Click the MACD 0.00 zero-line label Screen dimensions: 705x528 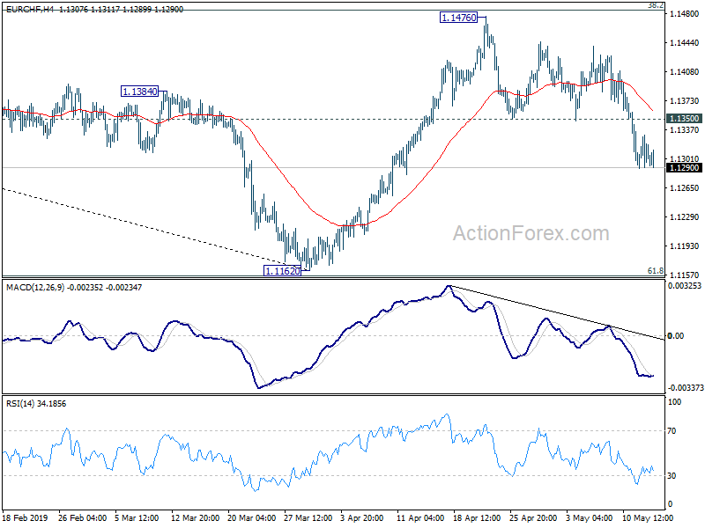(676, 336)
